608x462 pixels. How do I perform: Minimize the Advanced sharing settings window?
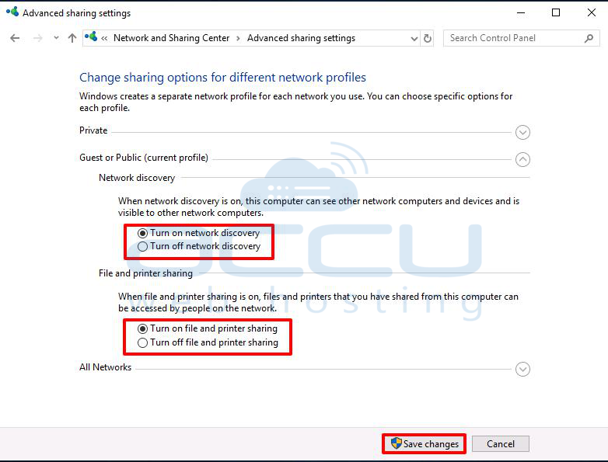click(521, 12)
